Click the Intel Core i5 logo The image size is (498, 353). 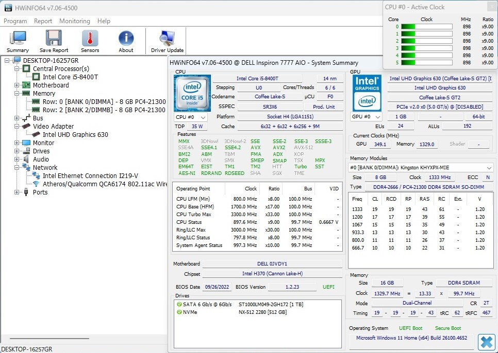(192, 93)
